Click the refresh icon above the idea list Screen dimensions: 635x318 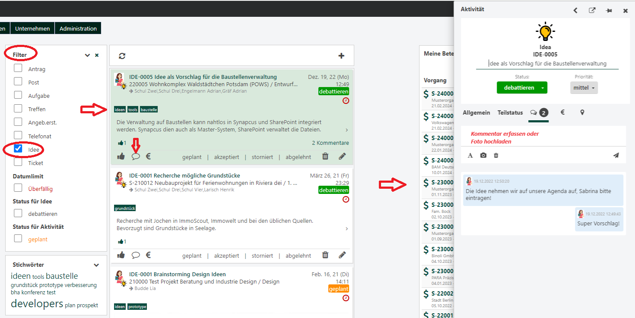(122, 56)
